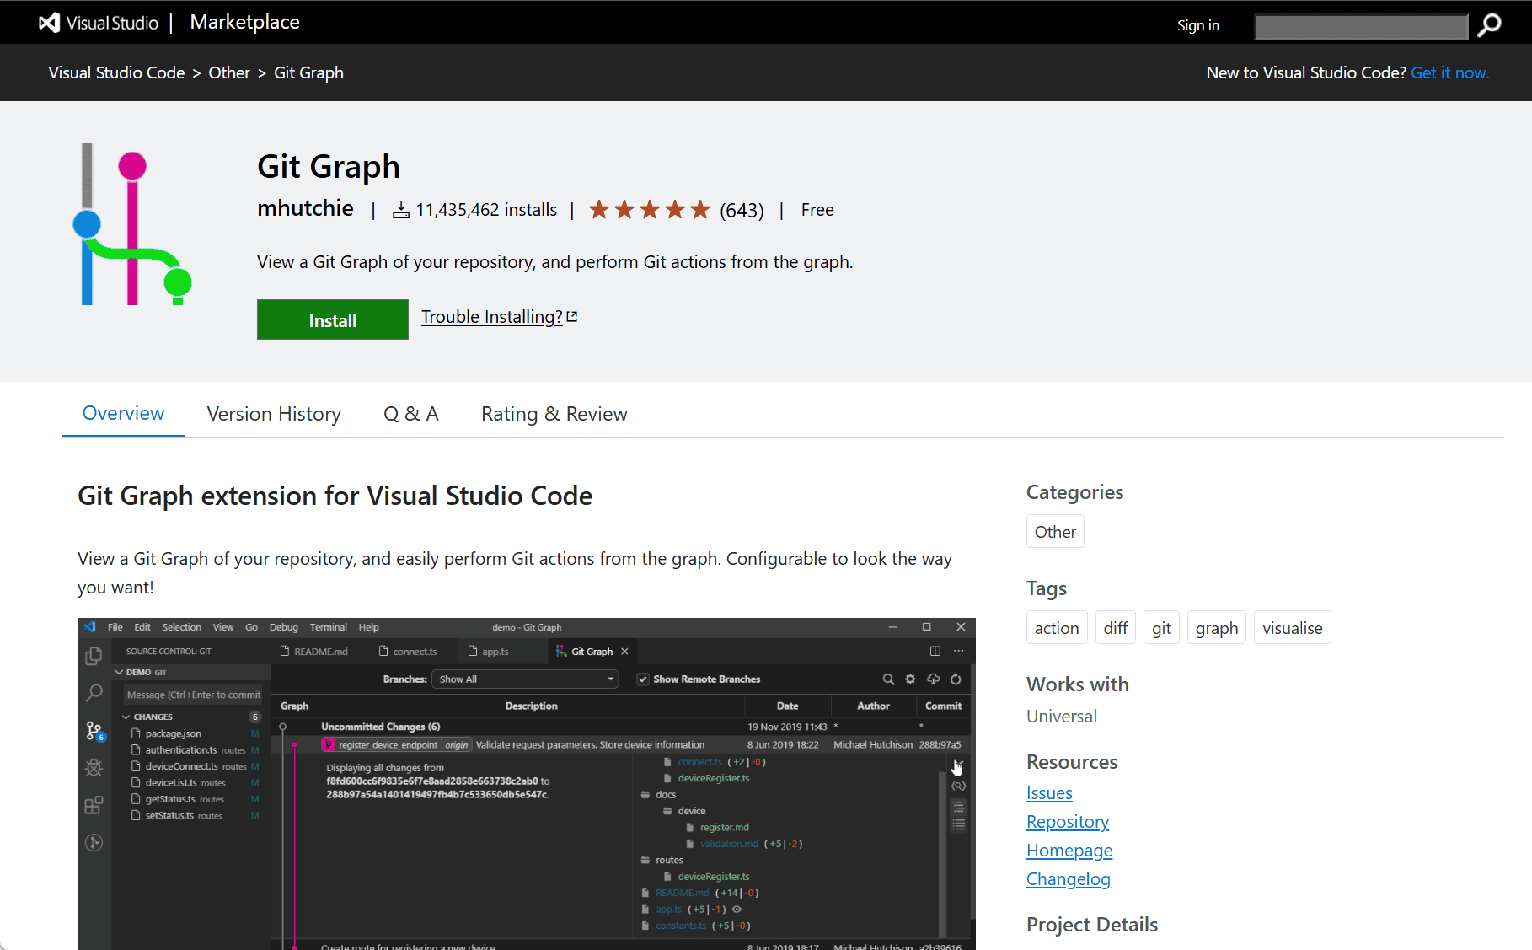Open Search in the VS Code activity bar
Image resolution: width=1532 pixels, height=950 pixels.
click(94, 692)
